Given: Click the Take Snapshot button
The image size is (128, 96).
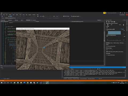Looking at the screenshot, I should click(x=110, y=50).
